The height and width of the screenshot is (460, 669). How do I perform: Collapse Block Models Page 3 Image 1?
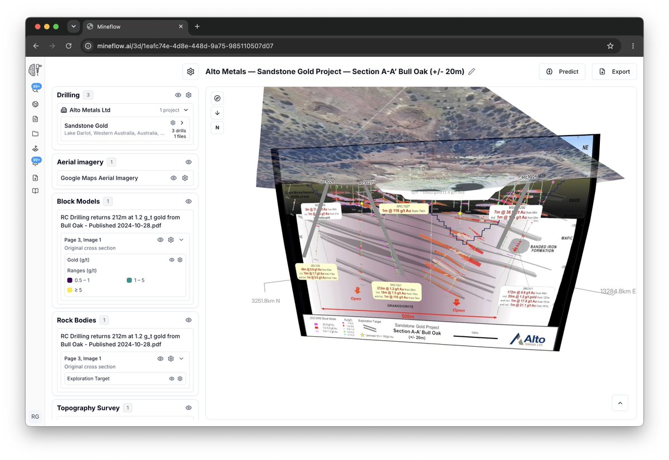coord(181,240)
